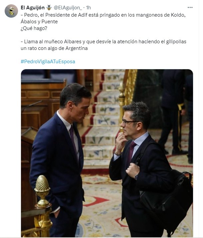Click the line reading "¿Qué hago?"
This screenshot has width=203, height=238.
(x=34, y=28)
